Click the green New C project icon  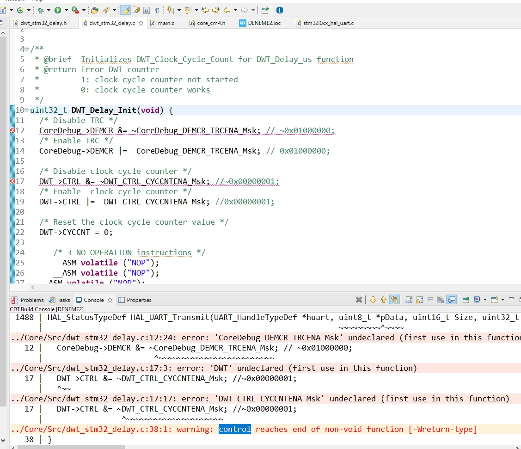pos(20,10)
